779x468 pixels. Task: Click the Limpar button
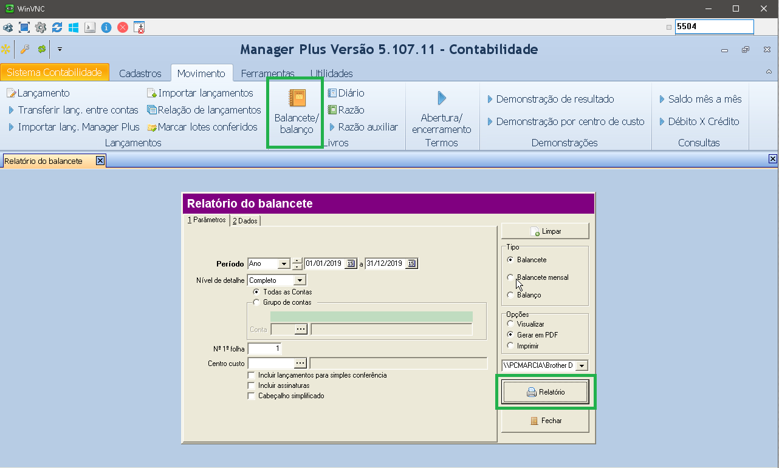click(545, 231)
